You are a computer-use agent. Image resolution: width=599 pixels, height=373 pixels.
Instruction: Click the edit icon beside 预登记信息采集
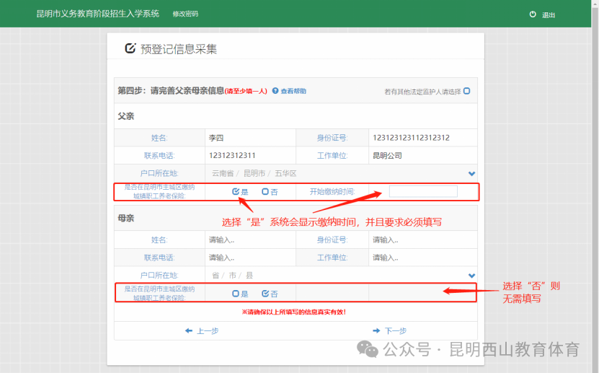(130, 48)
